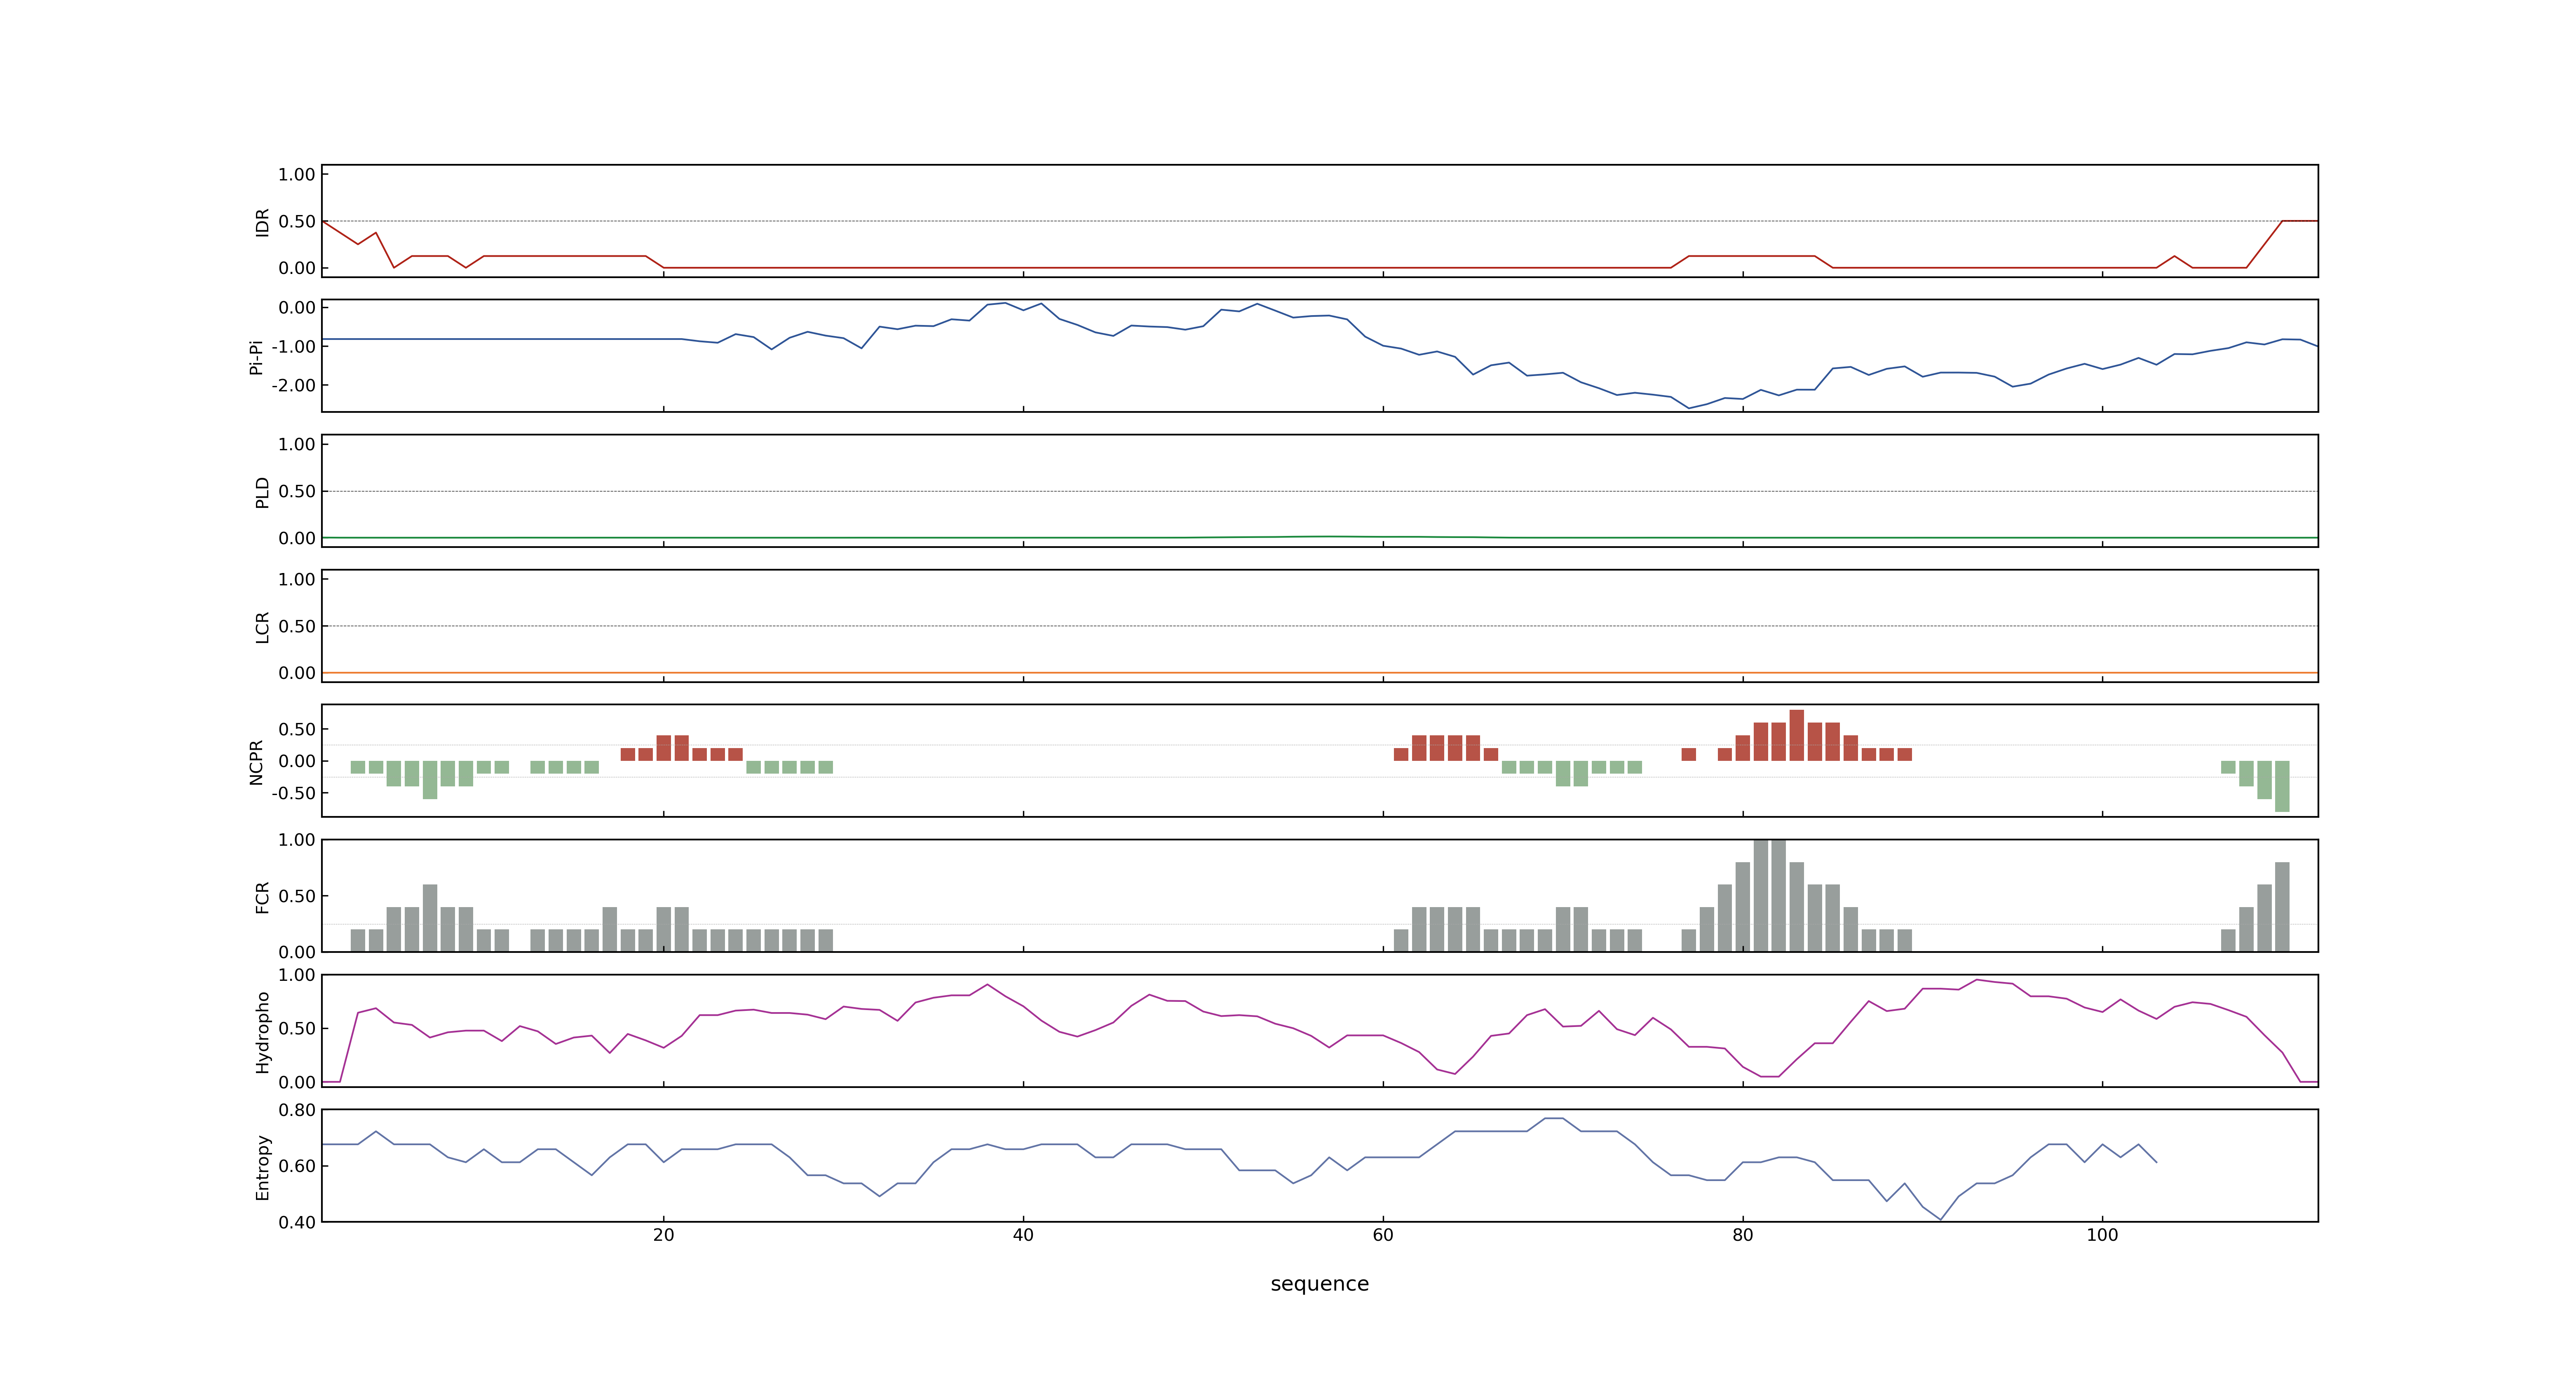Click the -0.50 tick of NCPR panel
This screenshot has width=2576, height=1373.
[294, 793]
